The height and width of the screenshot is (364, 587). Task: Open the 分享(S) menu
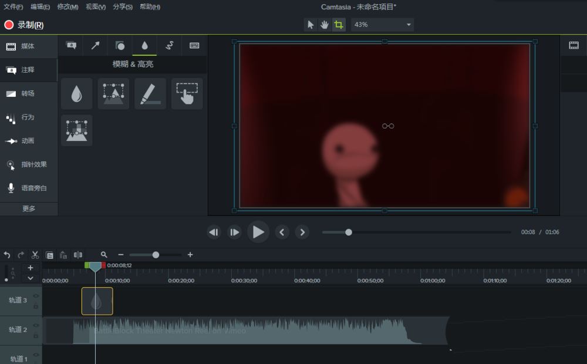coord(123,6)
